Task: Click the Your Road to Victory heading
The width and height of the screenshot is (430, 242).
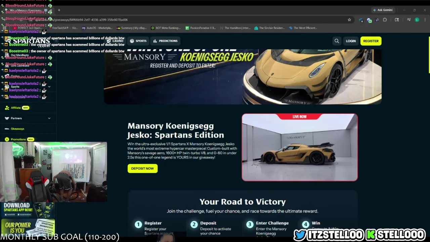Action: 243,202
